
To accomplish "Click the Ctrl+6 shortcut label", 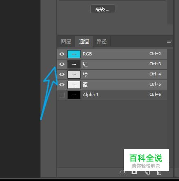I will coord(155,95).
